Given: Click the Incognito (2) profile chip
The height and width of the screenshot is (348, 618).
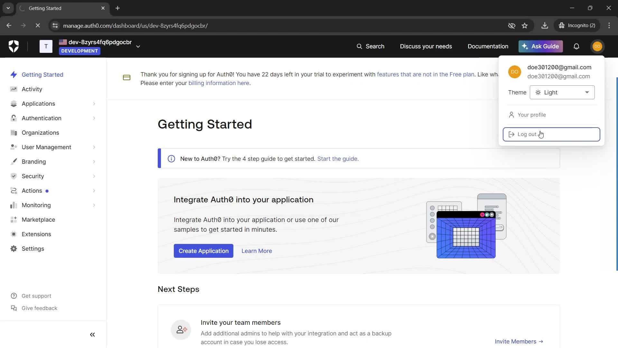Looking at the screenshot, I should click(577, 25).
